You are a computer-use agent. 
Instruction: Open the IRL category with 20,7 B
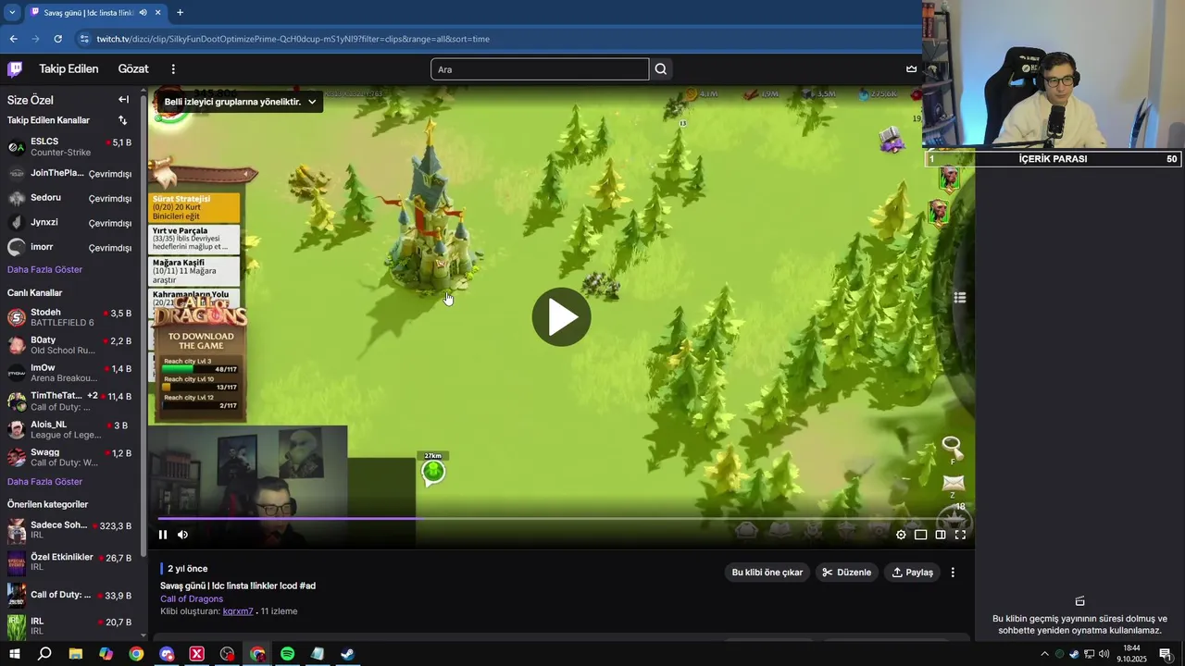click(71, 625)
